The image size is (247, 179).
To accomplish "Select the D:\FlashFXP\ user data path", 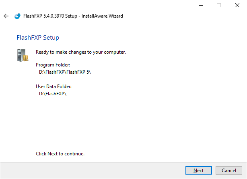I will coord(52,94).
